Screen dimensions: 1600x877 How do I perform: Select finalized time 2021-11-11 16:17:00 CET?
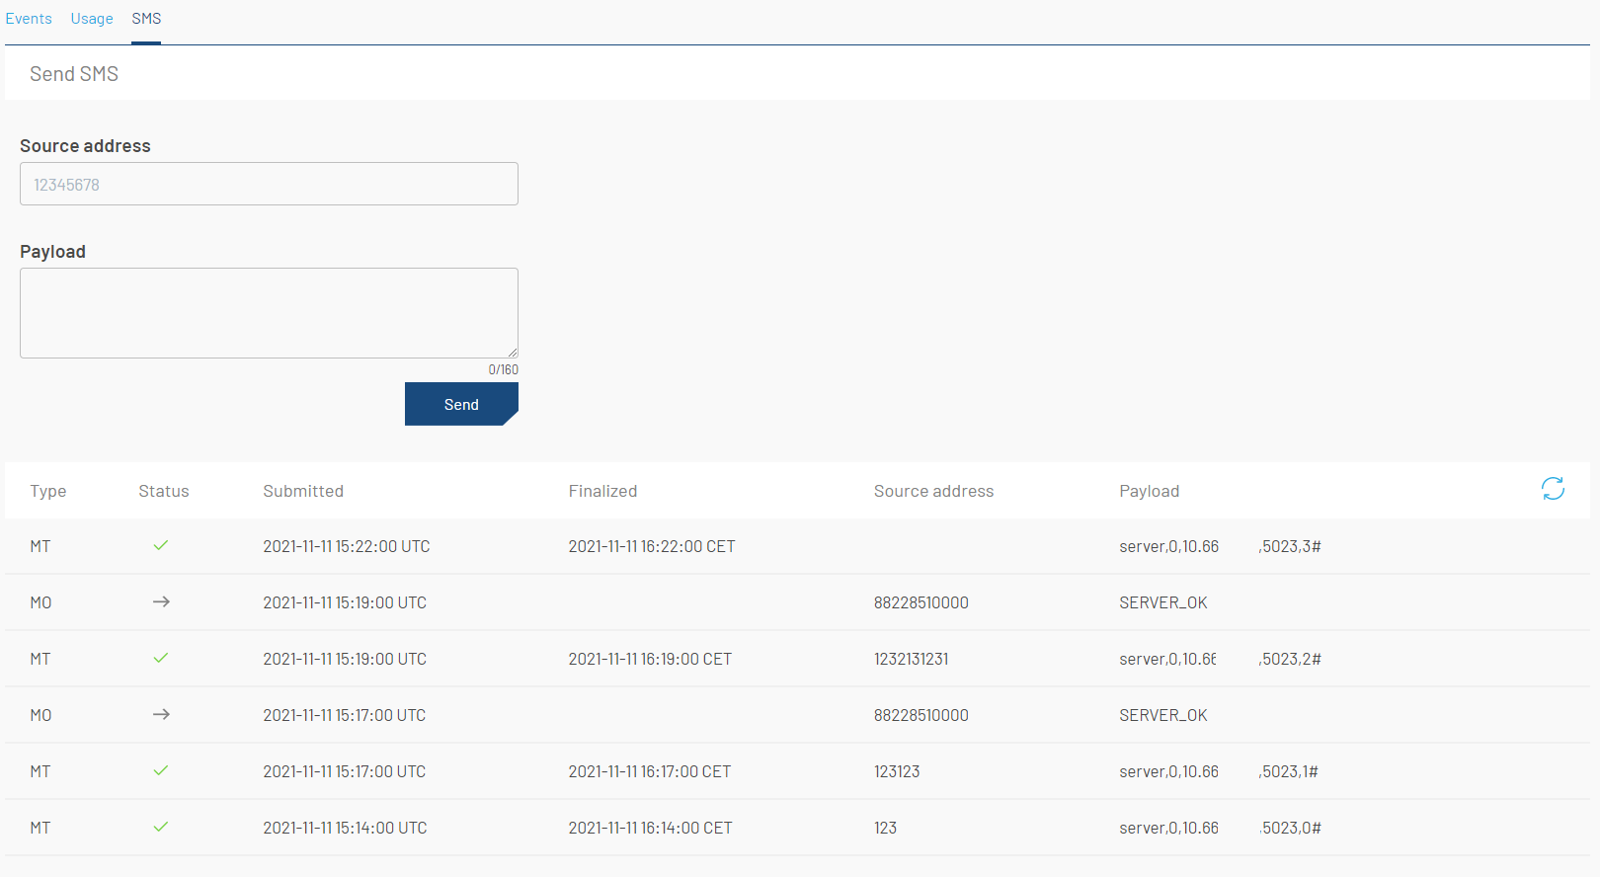(650, 771)
